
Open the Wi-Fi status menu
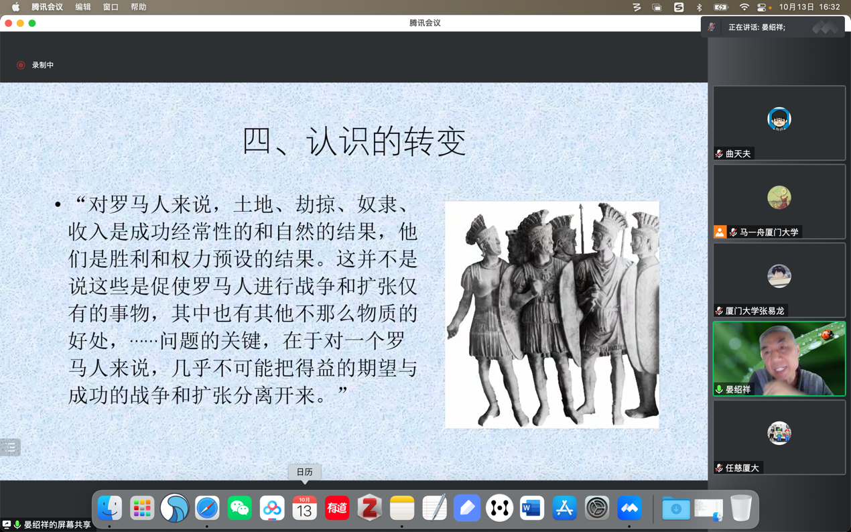pos(744,7)
